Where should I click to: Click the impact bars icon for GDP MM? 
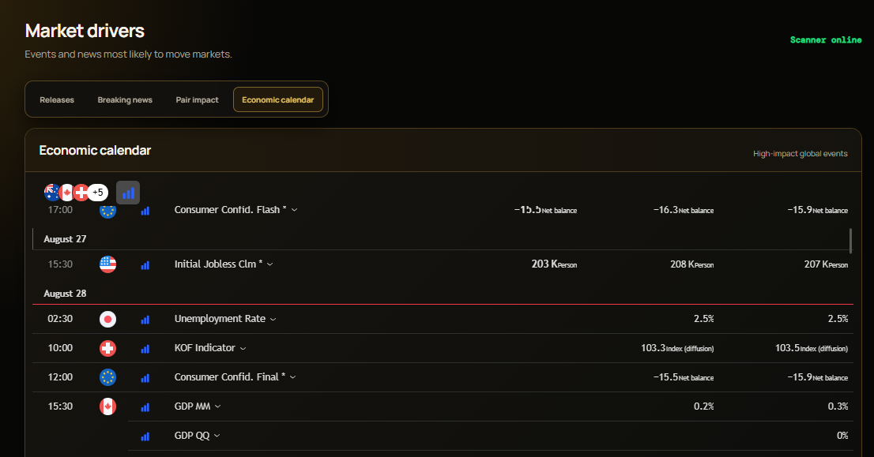[145, 407]
